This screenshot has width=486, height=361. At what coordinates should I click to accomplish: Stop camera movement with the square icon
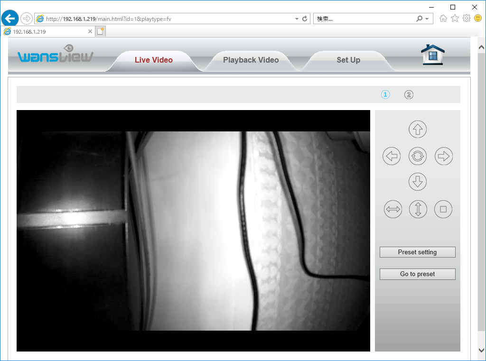(x=443, y=209)
